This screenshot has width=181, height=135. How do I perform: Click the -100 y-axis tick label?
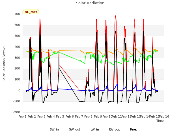coord(17,101)
